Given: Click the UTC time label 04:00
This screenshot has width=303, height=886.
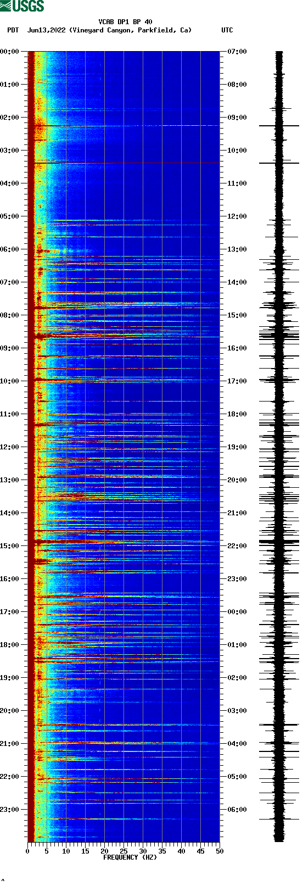Looking at the screenshot, I should point(237,744).
